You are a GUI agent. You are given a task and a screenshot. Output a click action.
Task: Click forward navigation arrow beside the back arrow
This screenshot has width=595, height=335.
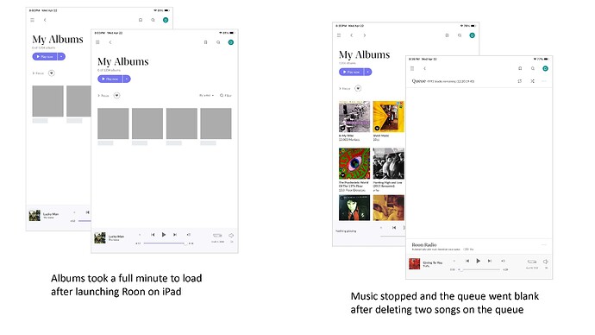coord(364,35)
